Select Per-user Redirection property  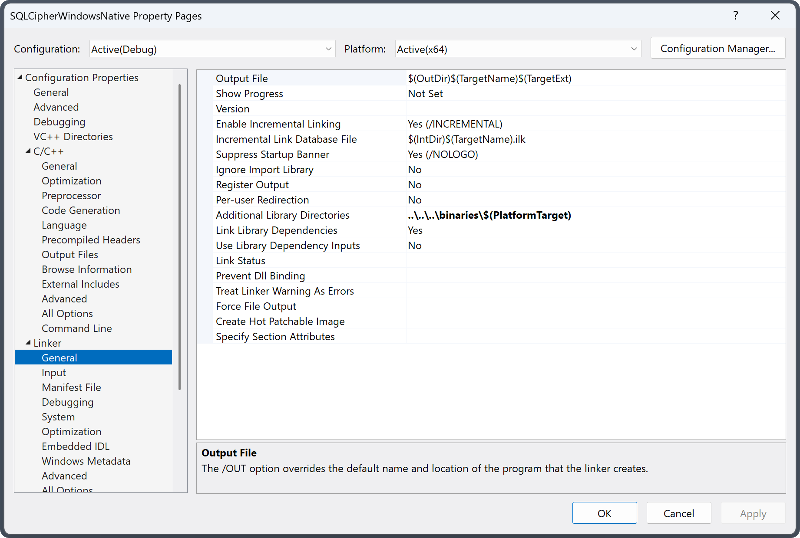tap(262, 200)
